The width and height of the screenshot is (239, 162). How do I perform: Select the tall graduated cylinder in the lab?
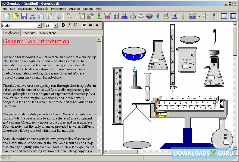point(117,96)
